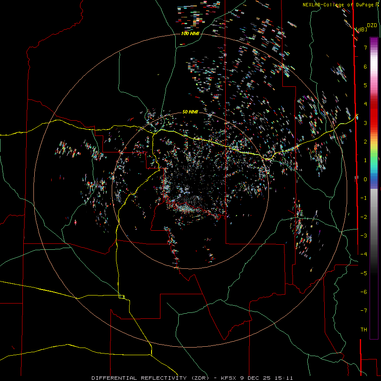Pick the negative 4 (-4) scale value

[x=364, y=254]
